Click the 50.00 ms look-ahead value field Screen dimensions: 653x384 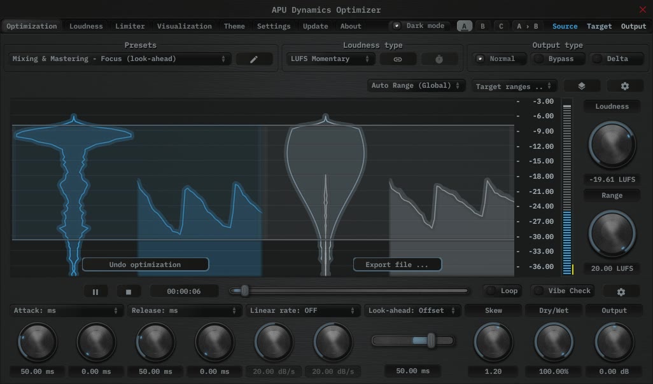coord(412,371)
